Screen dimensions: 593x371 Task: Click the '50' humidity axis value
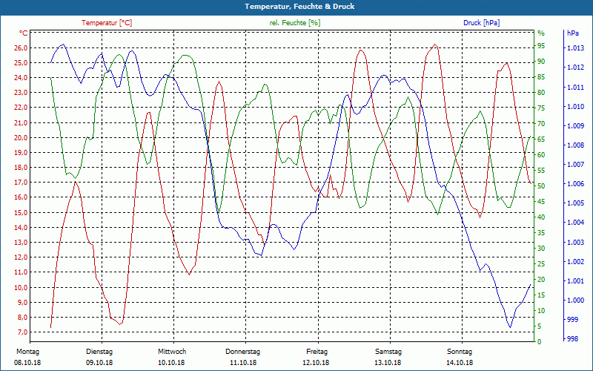pos(541,186)
